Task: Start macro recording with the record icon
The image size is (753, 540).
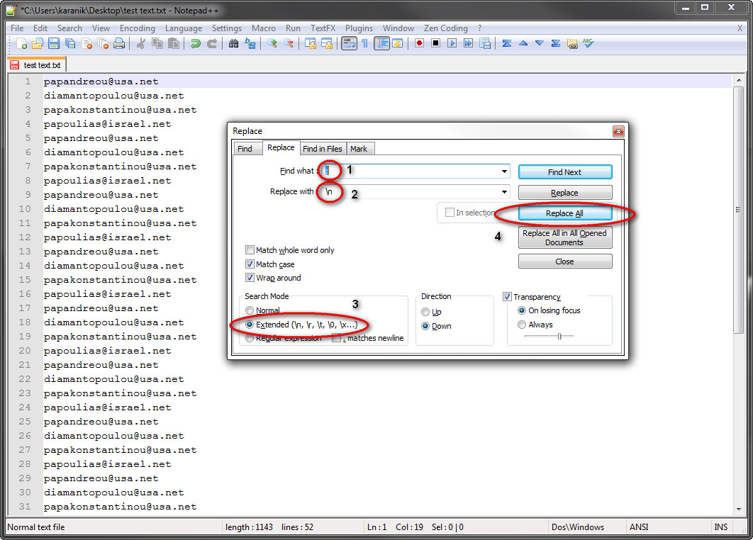Action: click(x=419, y=43)
